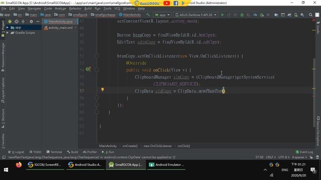The image size is (321, 180).
Task: Toggle the Project side panel tab
Action: pos(3,28)
